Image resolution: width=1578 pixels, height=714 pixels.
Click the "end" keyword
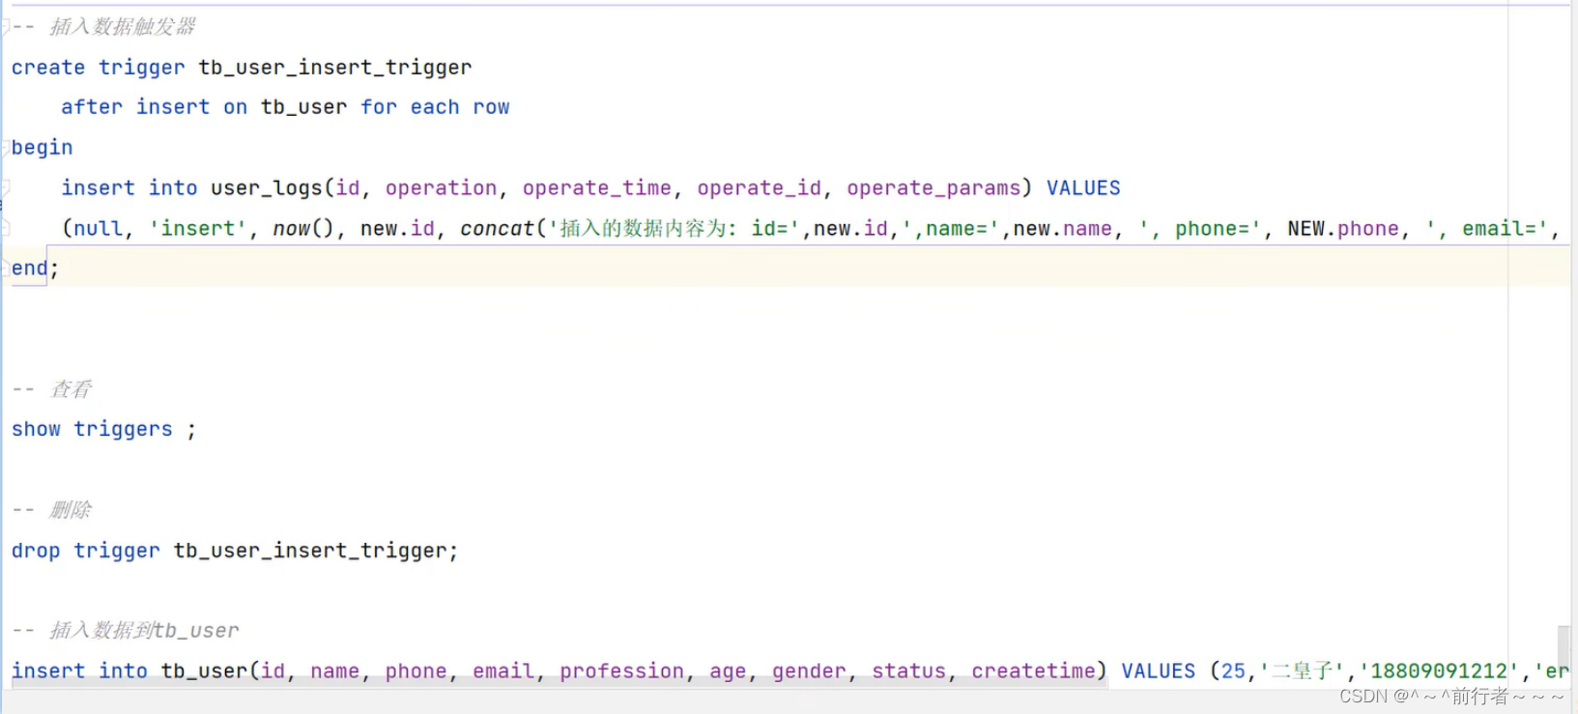click(30, 269)
